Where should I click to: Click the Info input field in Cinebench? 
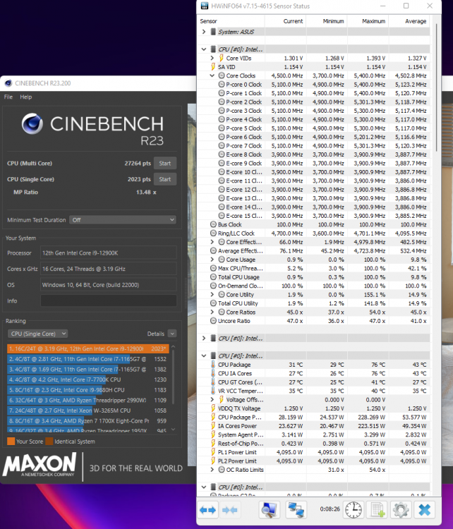[109, 301]
